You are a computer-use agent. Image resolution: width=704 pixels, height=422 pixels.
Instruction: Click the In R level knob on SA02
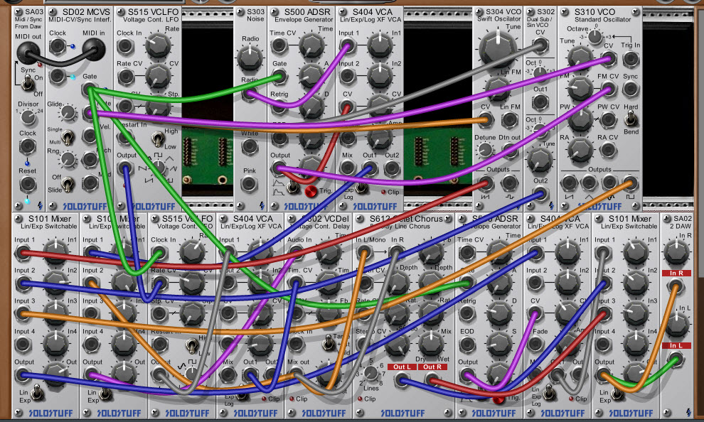point(676,252)
